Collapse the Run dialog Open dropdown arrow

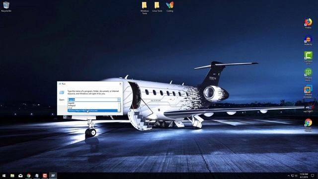(x=119, y=99)
